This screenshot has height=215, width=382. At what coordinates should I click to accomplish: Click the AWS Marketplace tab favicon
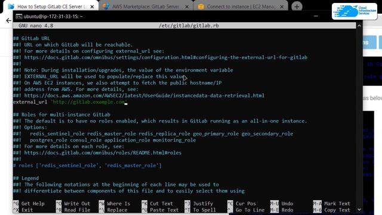pyautogui.click(x=106, y=7)
